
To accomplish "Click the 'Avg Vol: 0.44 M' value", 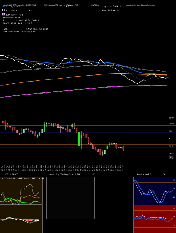I will (112, 6).
